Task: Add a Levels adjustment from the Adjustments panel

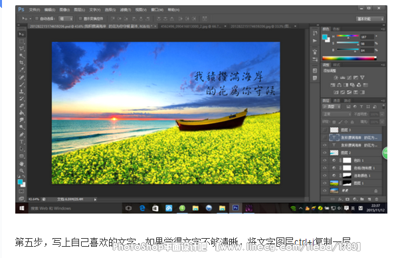Action: point(342,78)
